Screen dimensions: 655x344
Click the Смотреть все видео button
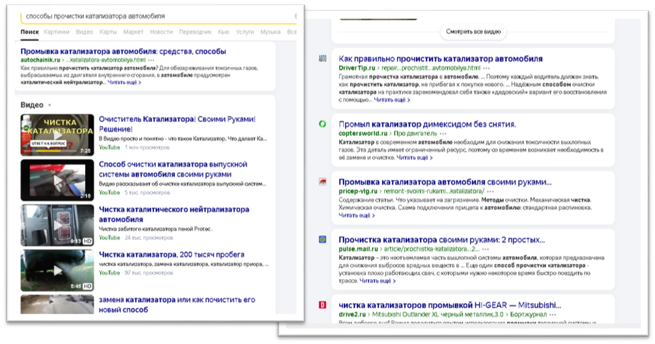(473, 32)
